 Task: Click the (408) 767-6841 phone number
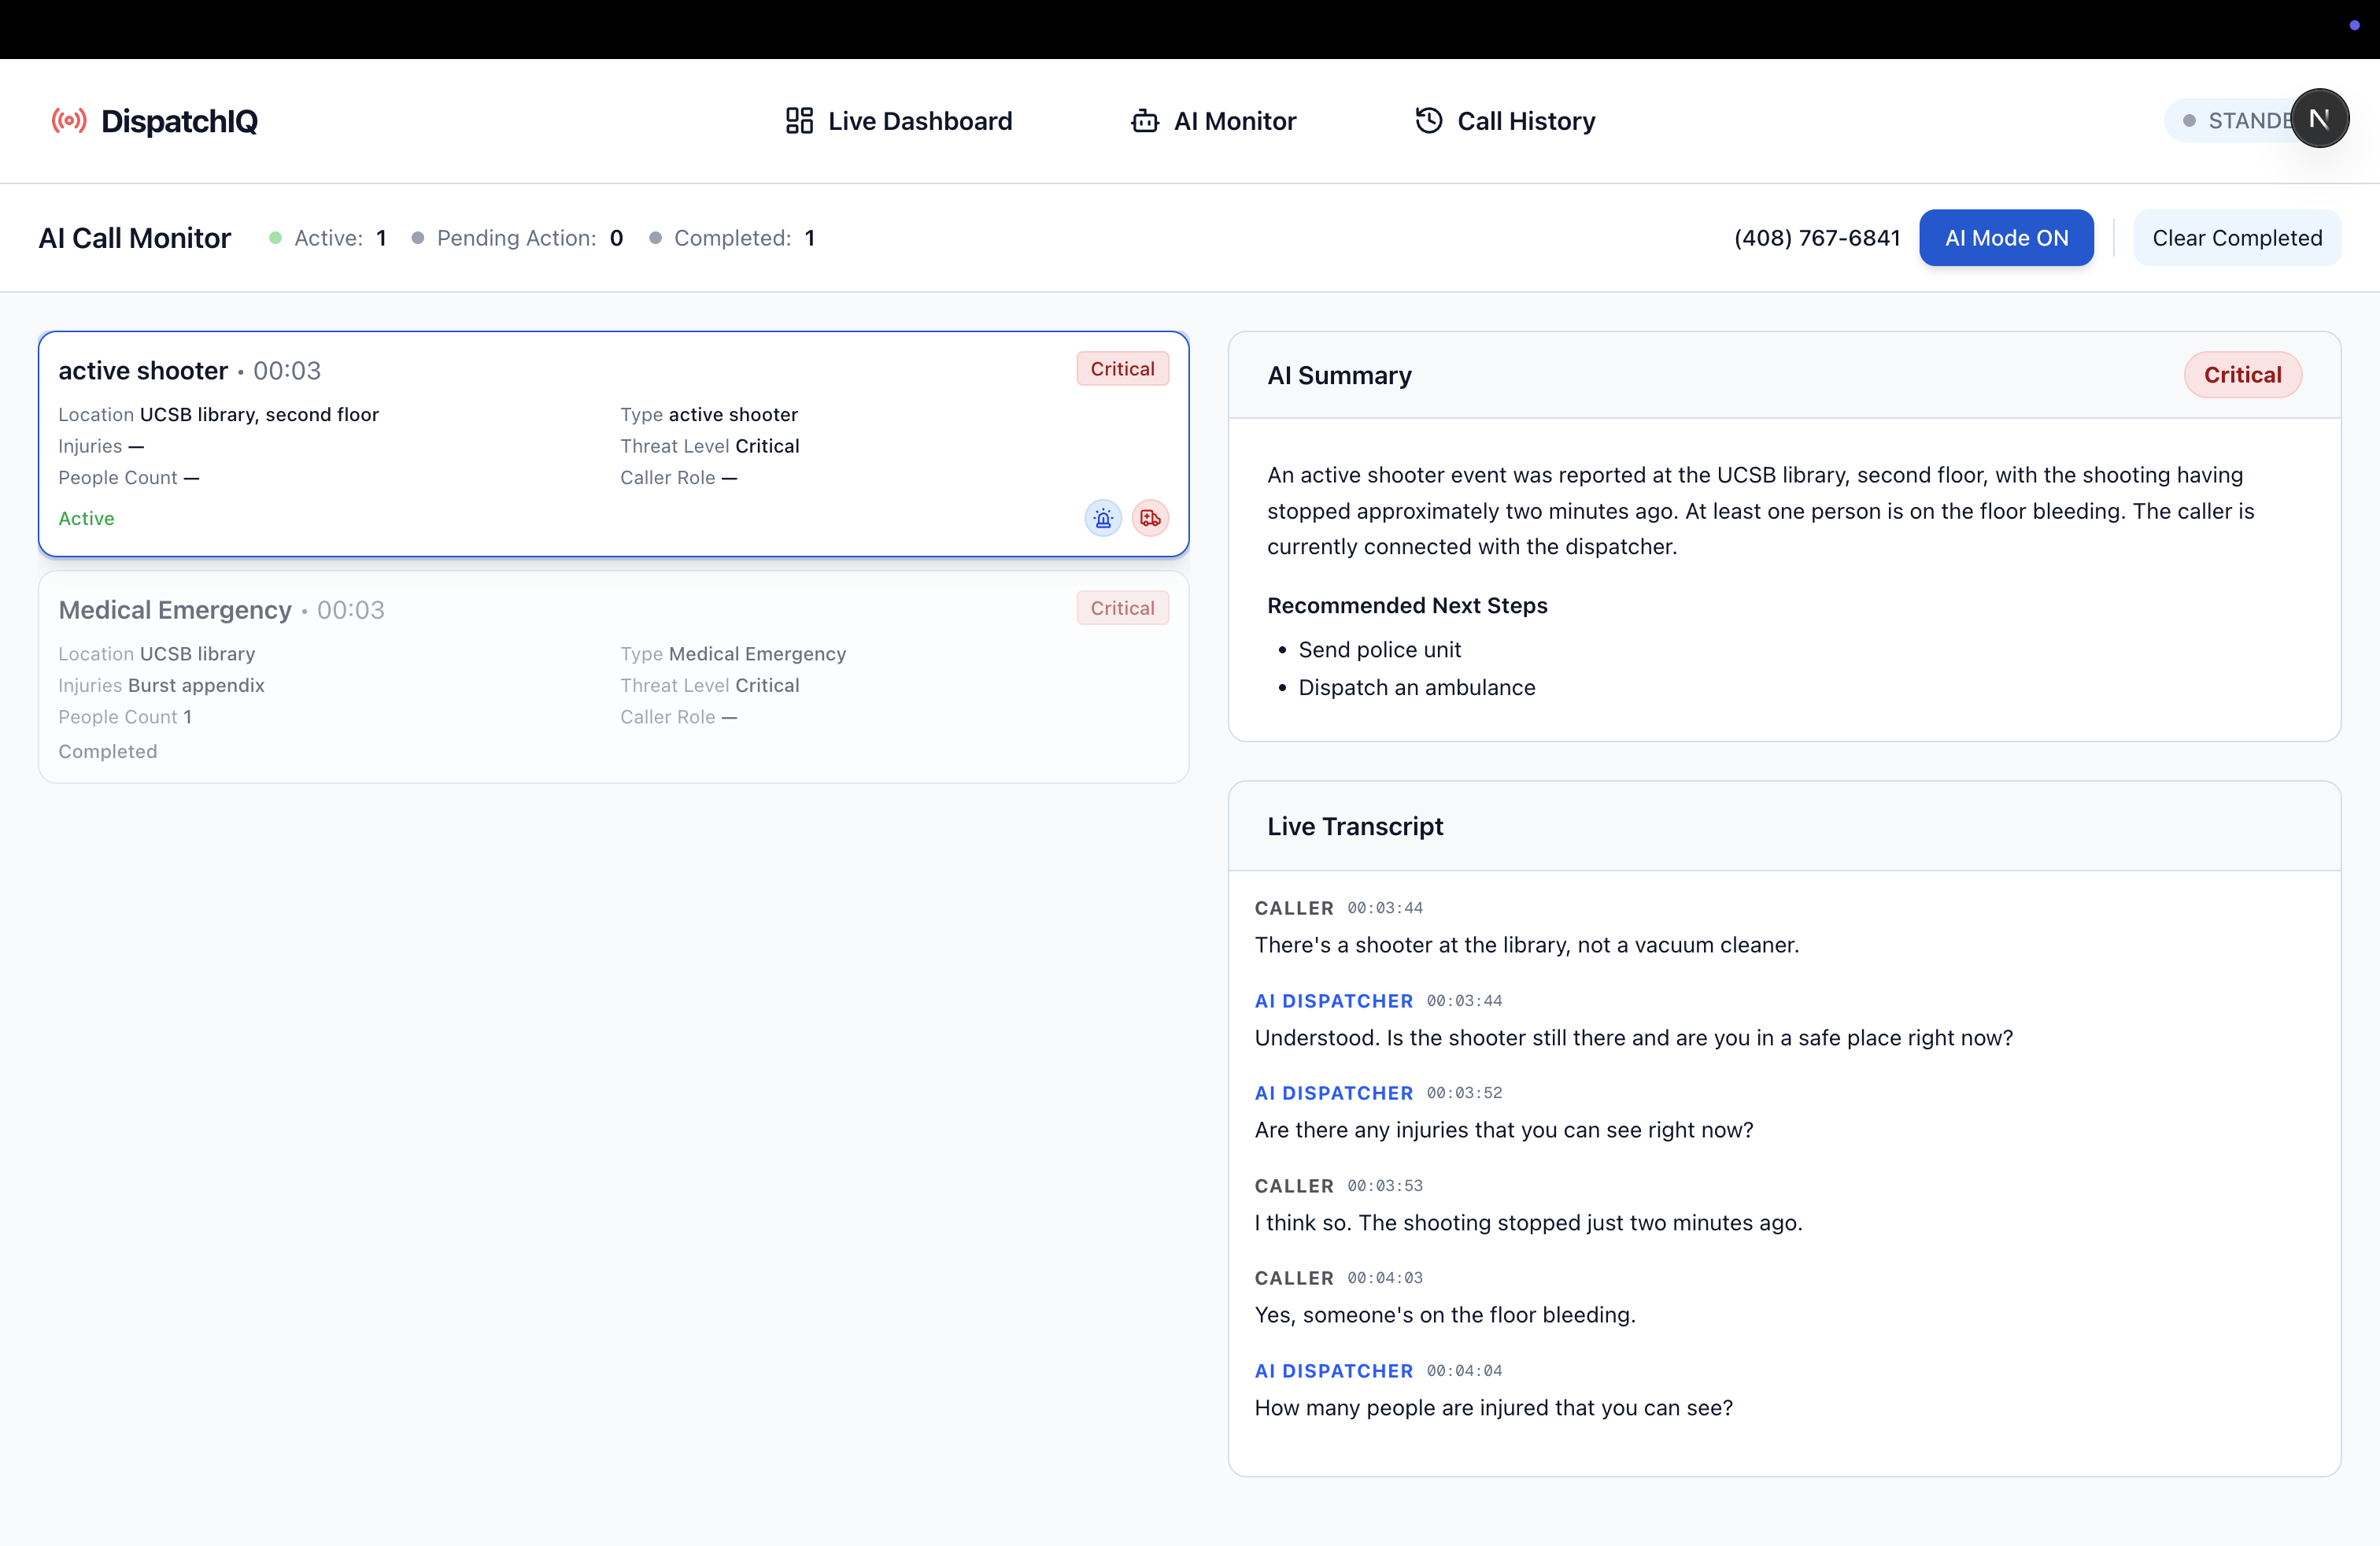pyautogui.click(x=1816, y=238)
